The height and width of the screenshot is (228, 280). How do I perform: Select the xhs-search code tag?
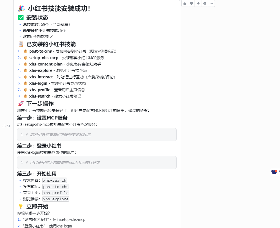point(54,180)
